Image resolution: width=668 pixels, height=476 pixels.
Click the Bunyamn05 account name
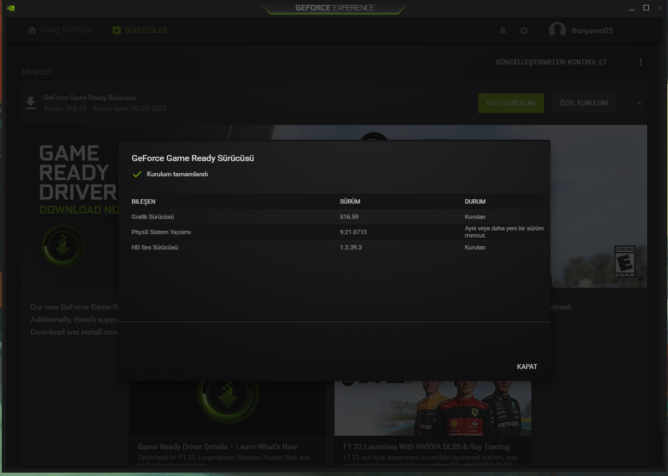pyautogui.click(x=592, y=31)
